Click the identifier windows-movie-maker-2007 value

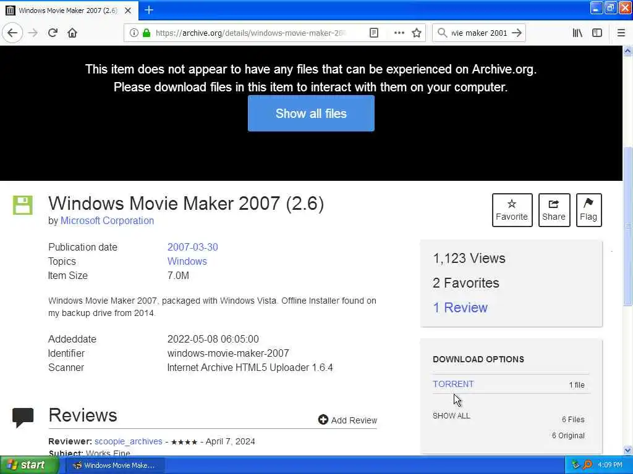(x=228, y=354)
